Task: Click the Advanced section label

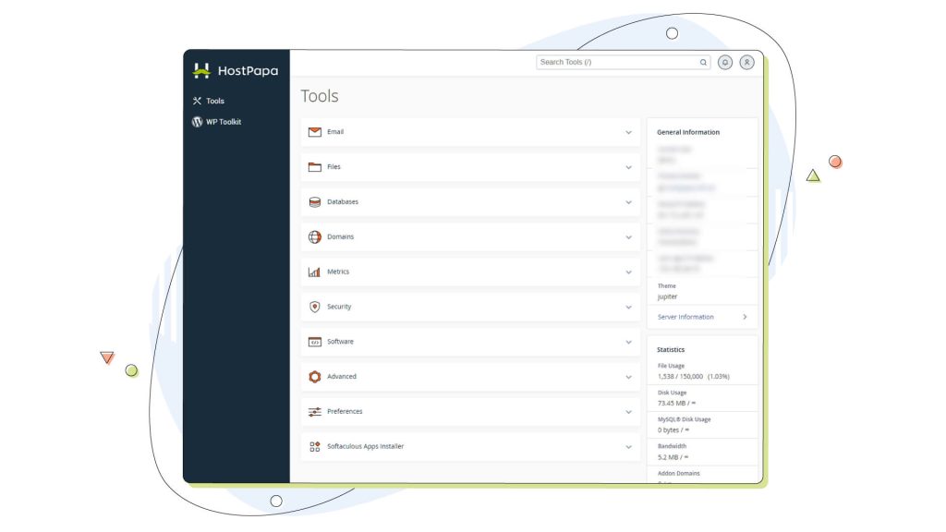Action: point(342,377)
